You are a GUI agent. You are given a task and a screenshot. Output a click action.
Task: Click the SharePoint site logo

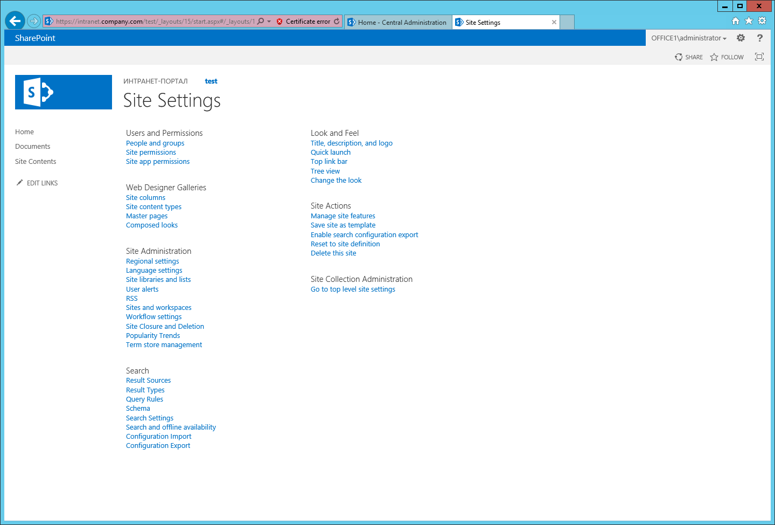click(64, 92)
